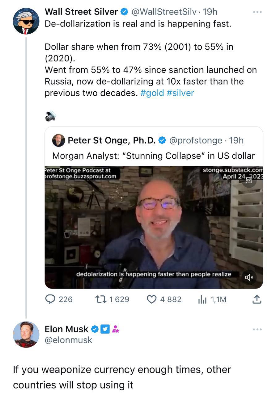This screenshot has width=276, height=395.
Task: Visit the @profstonge handle
Action: pyautogui.click(x=195, y=140)
